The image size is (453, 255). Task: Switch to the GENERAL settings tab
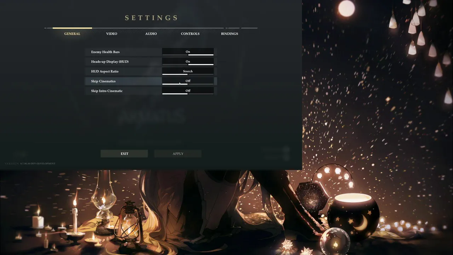click(72, 34)
